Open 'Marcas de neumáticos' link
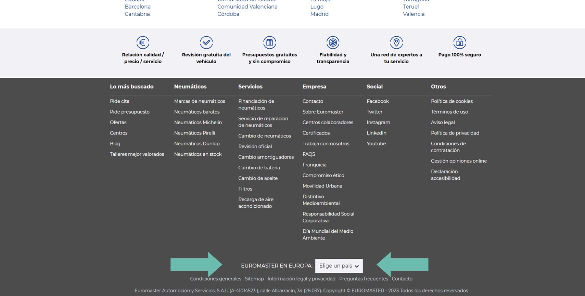This screenshot has width=585, height=296. coord(200,101)
